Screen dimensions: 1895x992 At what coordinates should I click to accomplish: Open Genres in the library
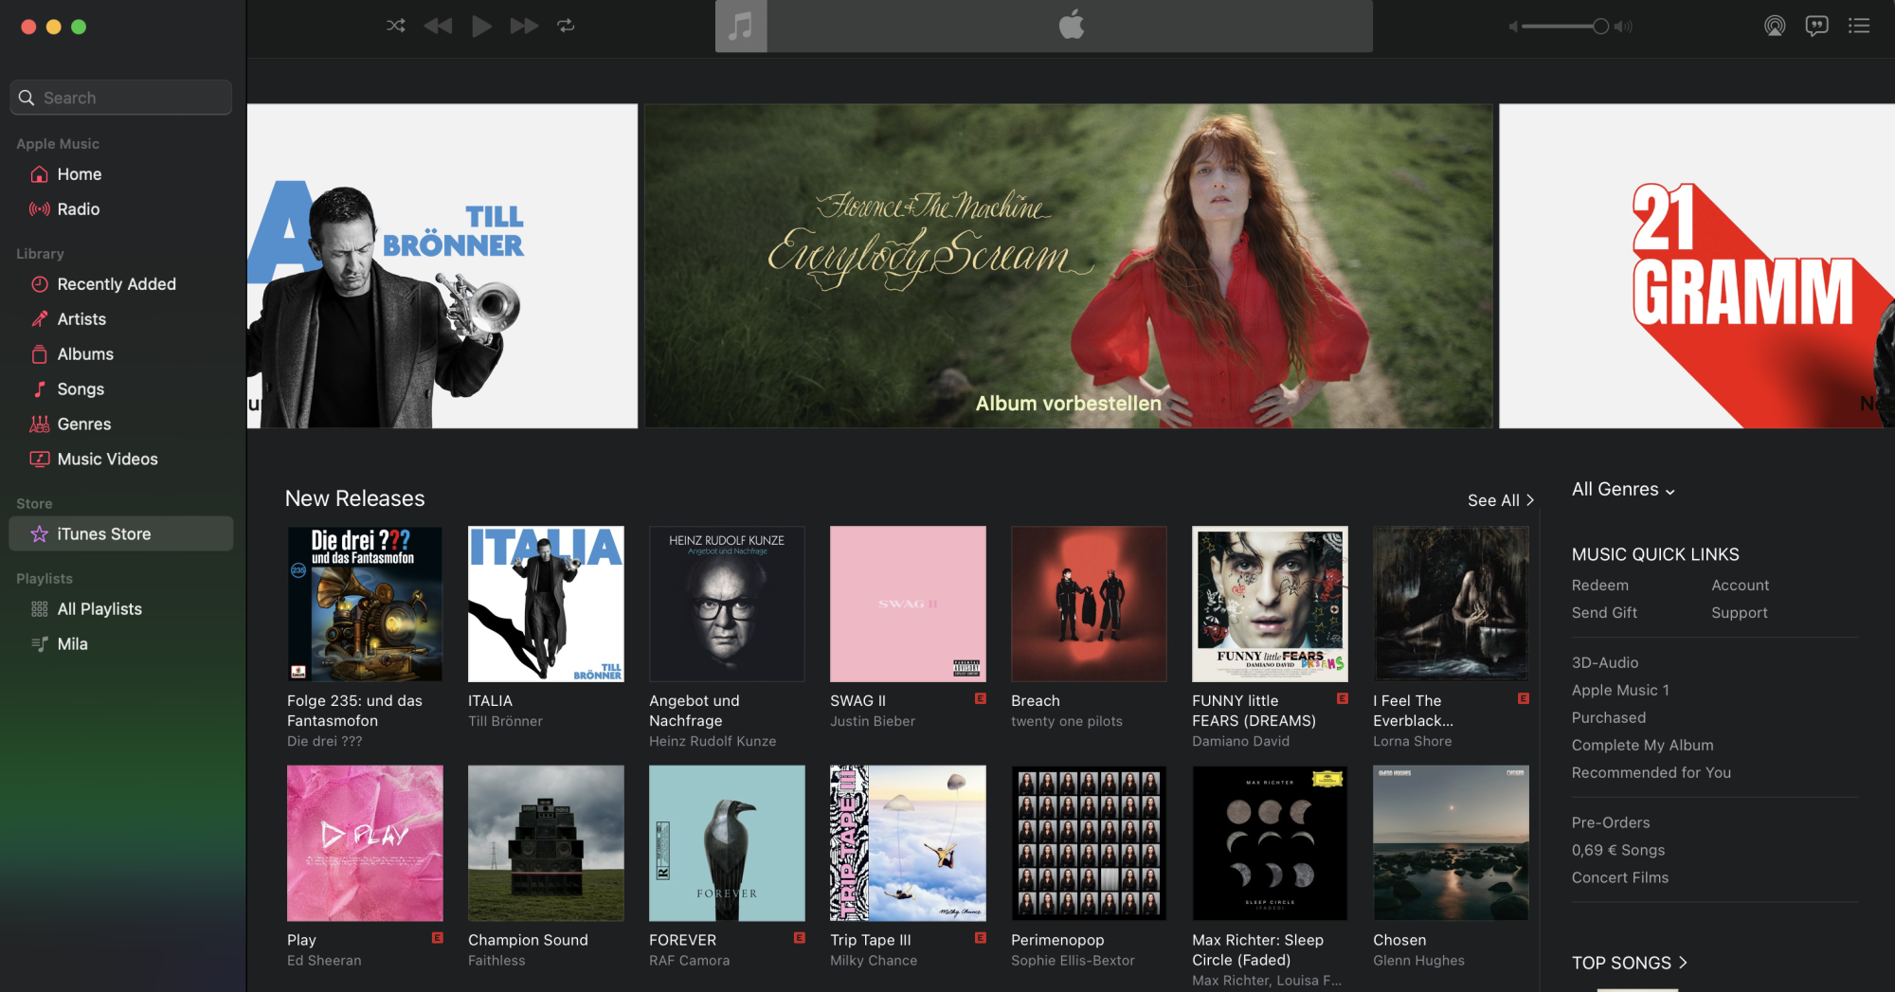121,424
